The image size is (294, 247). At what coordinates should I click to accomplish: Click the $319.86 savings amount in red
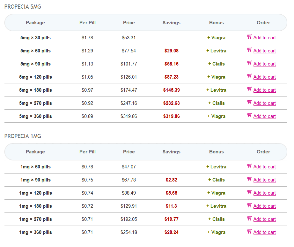click(x=171, y=116)
